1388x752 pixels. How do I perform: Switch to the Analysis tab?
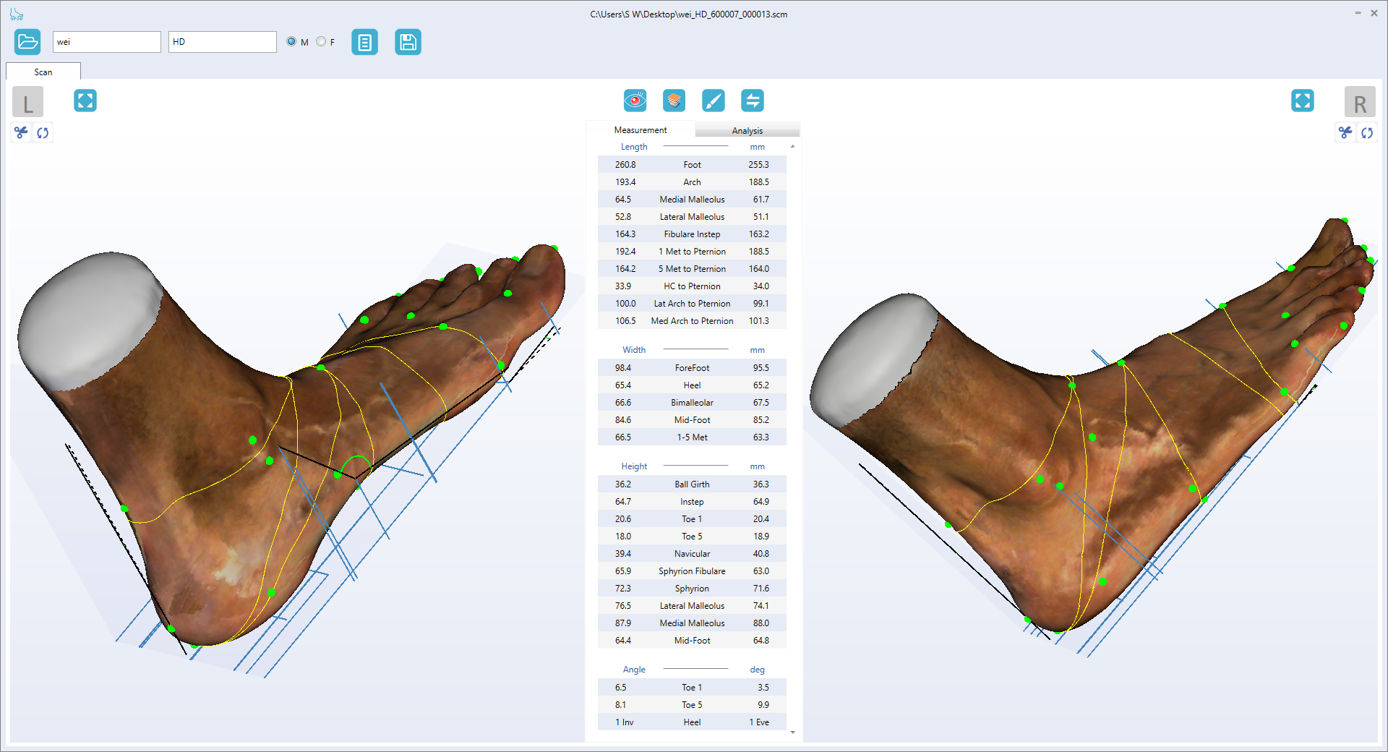(x=747, y=131)
